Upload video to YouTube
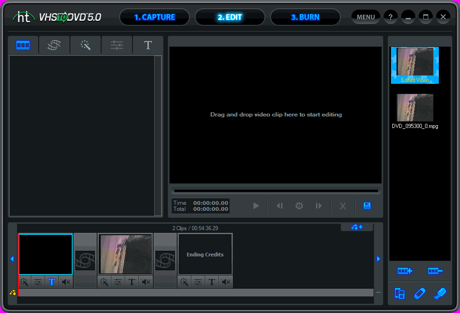The image size is (460, 313). pyautogui.click(x=440, y=293)
